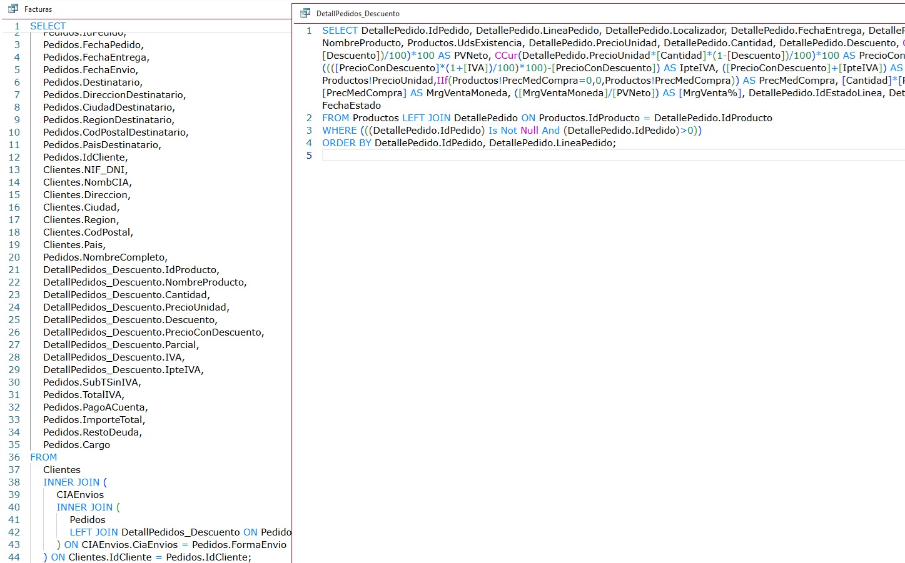Click Pedidos.Cargo on line 35
Viewport: 905px width, 563px height.
[76, 444]
